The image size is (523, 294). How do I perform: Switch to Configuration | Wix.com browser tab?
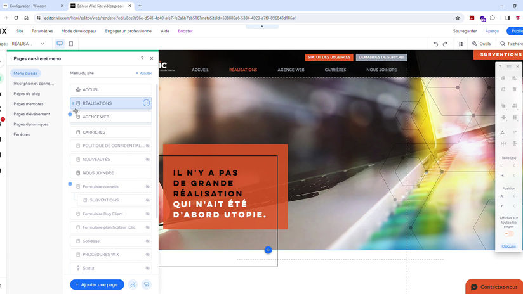33,6
